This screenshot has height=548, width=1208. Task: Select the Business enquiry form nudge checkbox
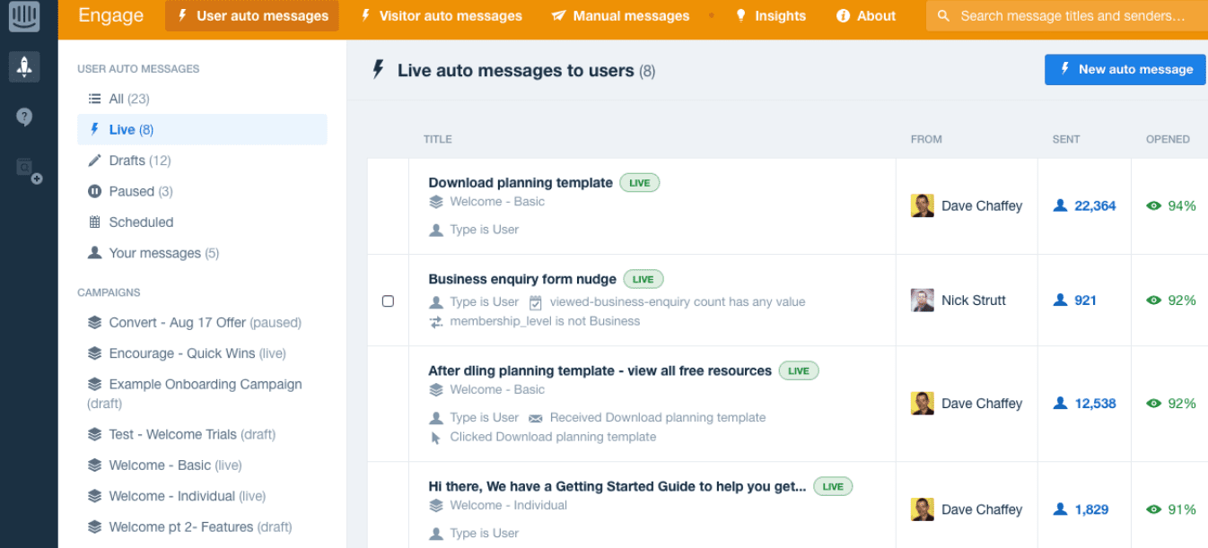388,301
